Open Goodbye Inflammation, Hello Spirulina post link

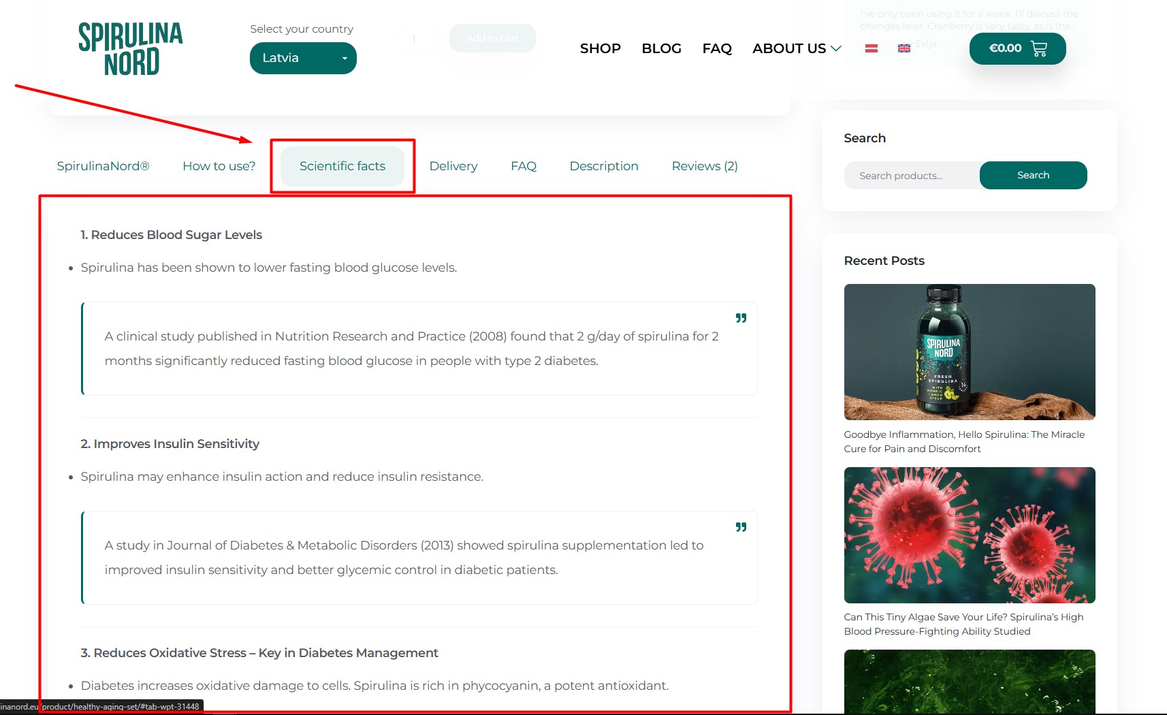click(x=964, y=442)
